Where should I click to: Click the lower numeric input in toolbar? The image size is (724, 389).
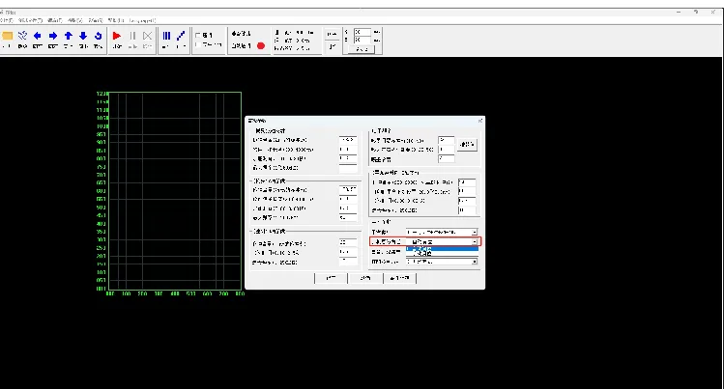coord(362,41)
